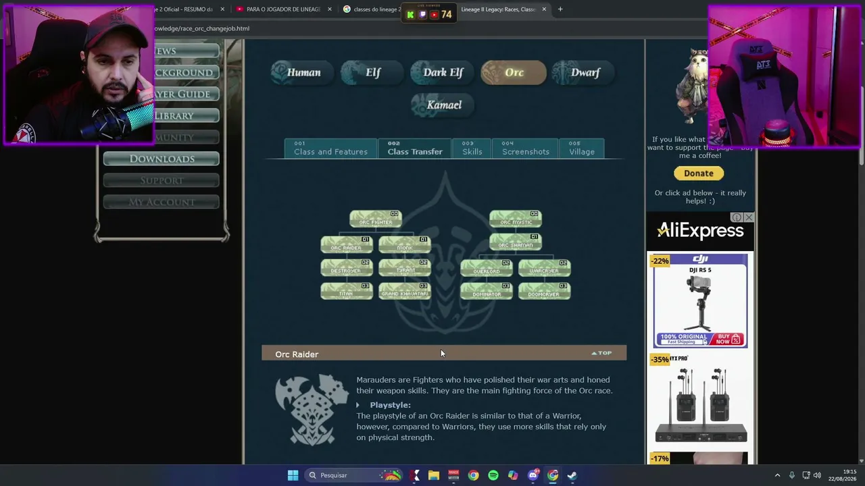Switch to the Village tab
Image resolution: width=865 pixels, height=486 pixels.
(x=581, y=148)
